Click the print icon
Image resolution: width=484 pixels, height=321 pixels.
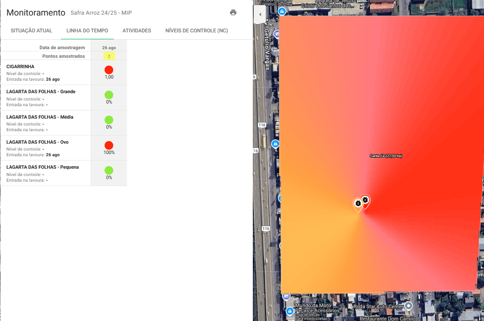click(233, 13)
